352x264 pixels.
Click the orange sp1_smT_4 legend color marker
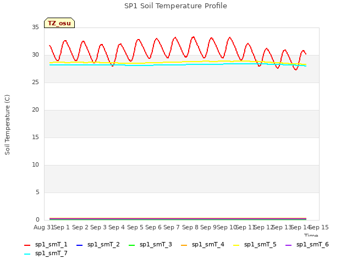pyautogui.click(x=184, y=245)
